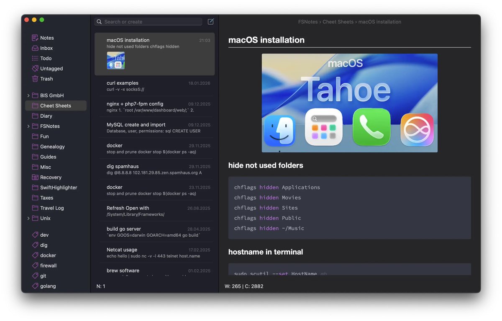Screen dimensions: 502x321
Task: Open the brew software note
Action: coord(154,270)
